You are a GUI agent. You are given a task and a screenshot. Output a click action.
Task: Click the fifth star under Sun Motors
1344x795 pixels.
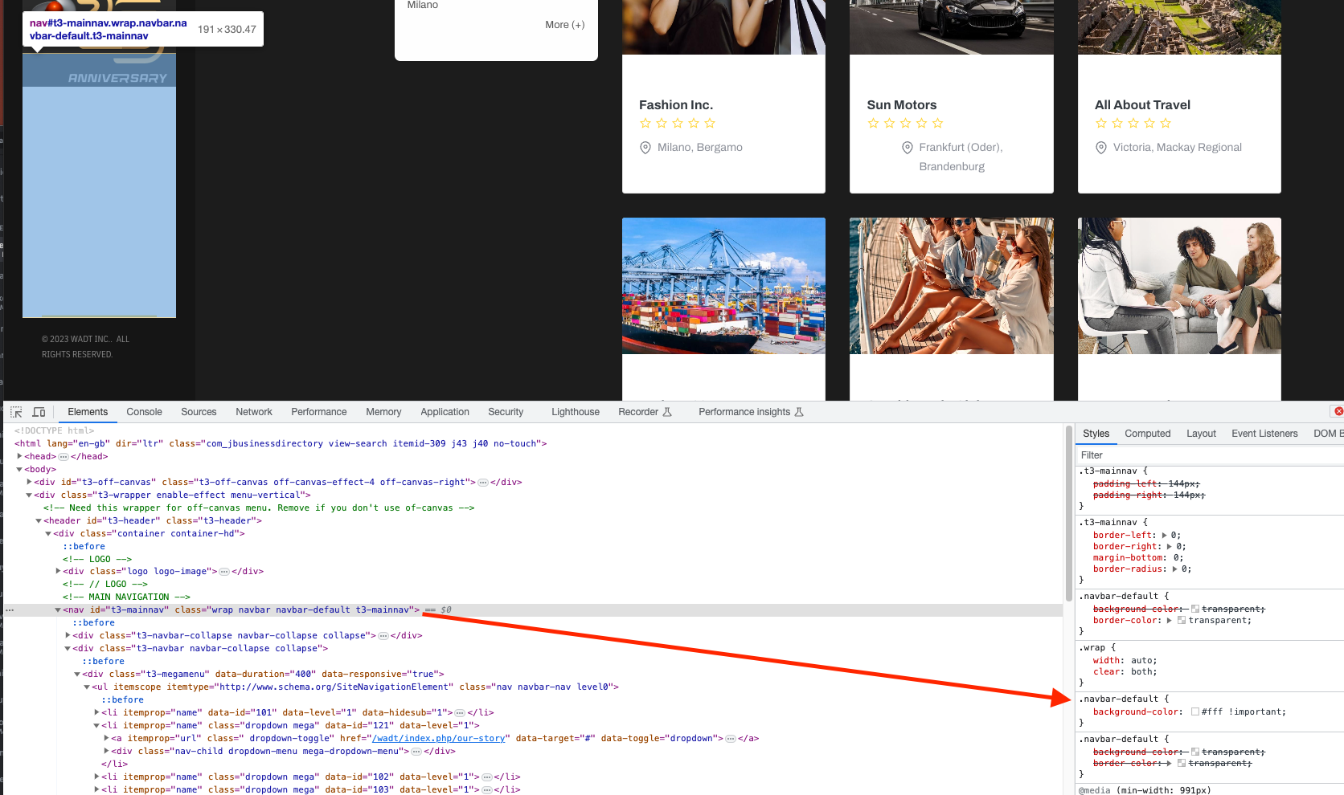point(937,123)
